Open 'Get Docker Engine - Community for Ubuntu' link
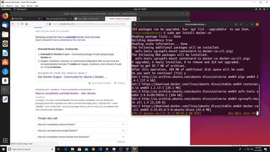Viewport: 270px width, 152px height. click(x=72, y=77)
